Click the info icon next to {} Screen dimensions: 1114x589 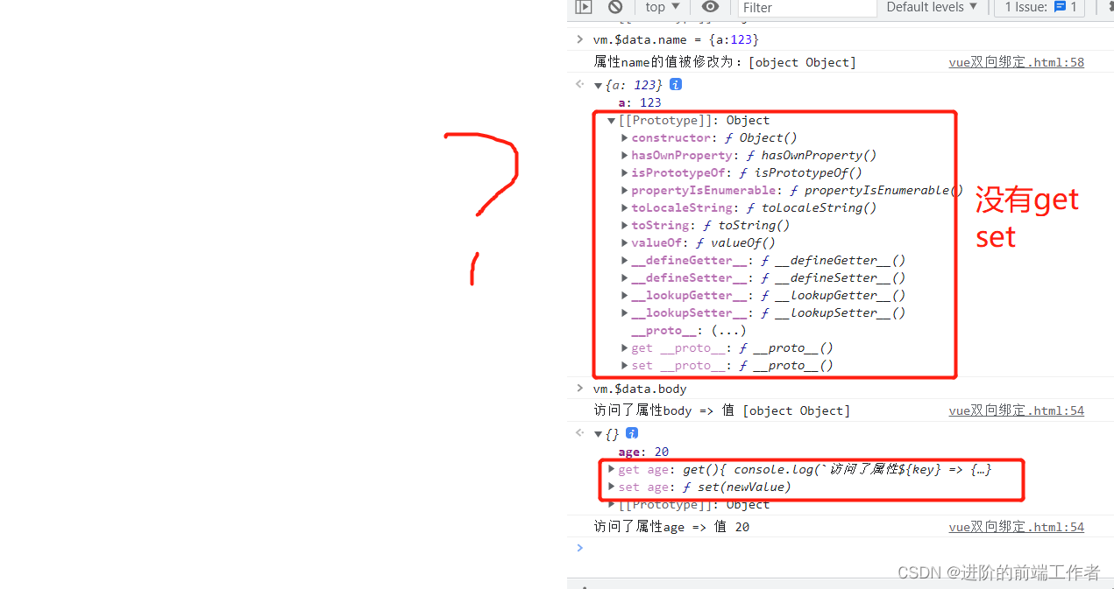632,433
